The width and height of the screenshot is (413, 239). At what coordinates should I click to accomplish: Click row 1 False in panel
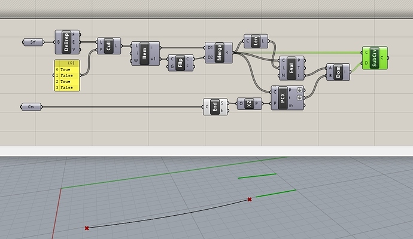pos(67,75)
